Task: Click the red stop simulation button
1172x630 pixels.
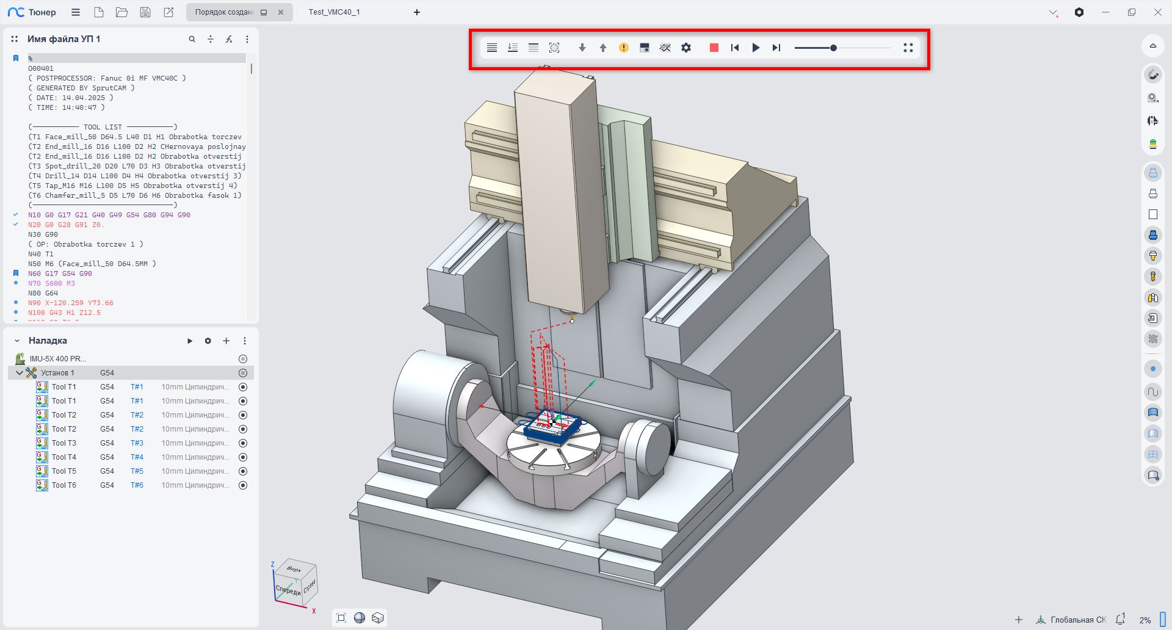Action: coord(714,48)
